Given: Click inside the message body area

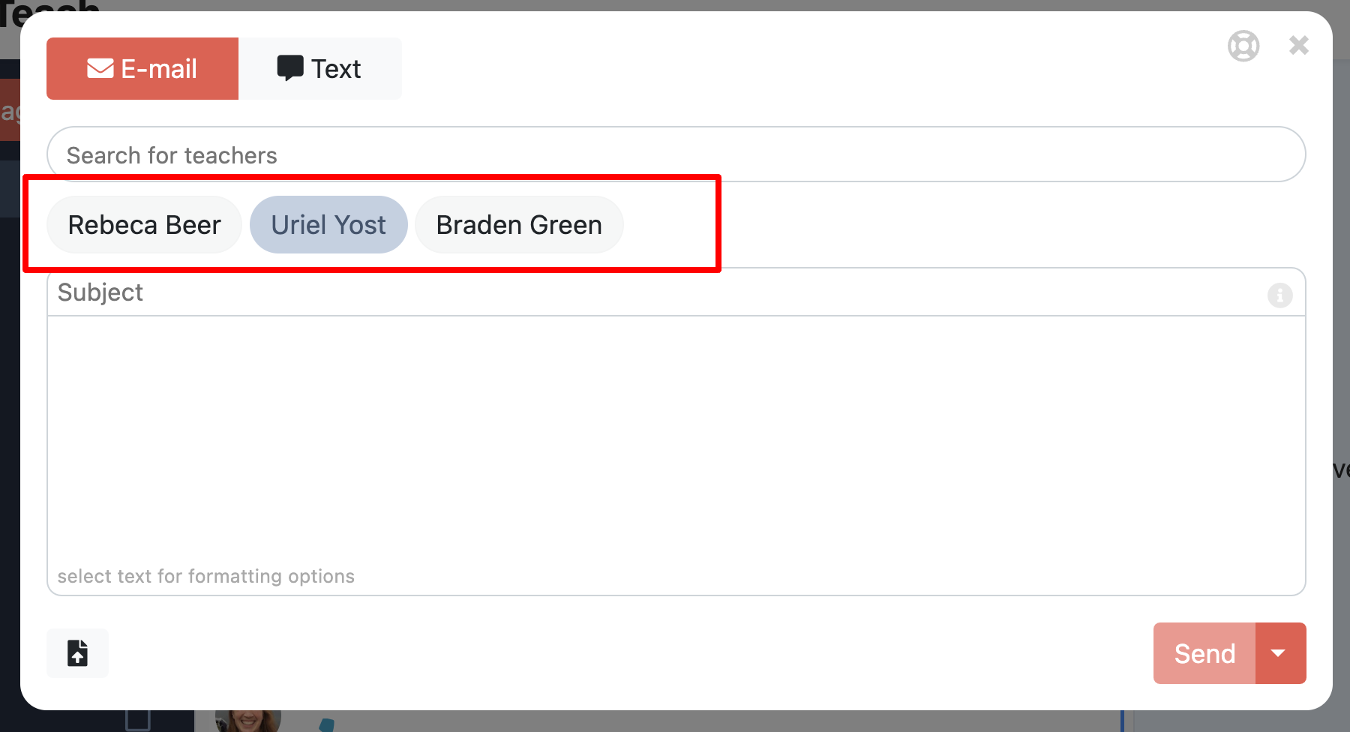Looking at the screenshot, I should click(x=675, y=442).
